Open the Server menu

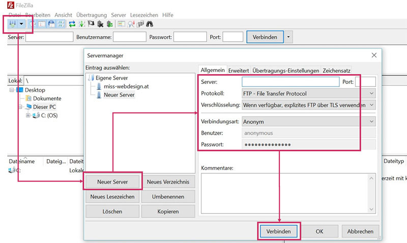coord(119,15)
